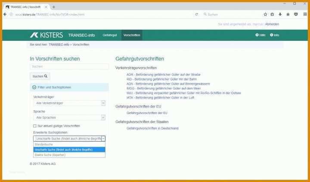Open the Info link in header
Viewport: 310px width, 182px height.
point(275,35)
